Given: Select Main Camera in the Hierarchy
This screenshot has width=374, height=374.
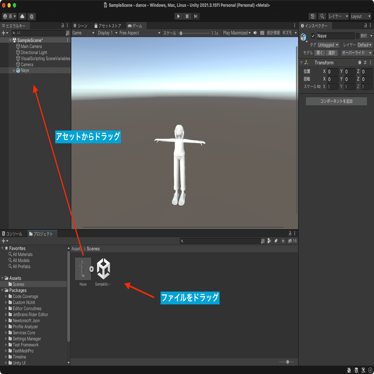Looking at the screenshot, I should tap(31, 46).
